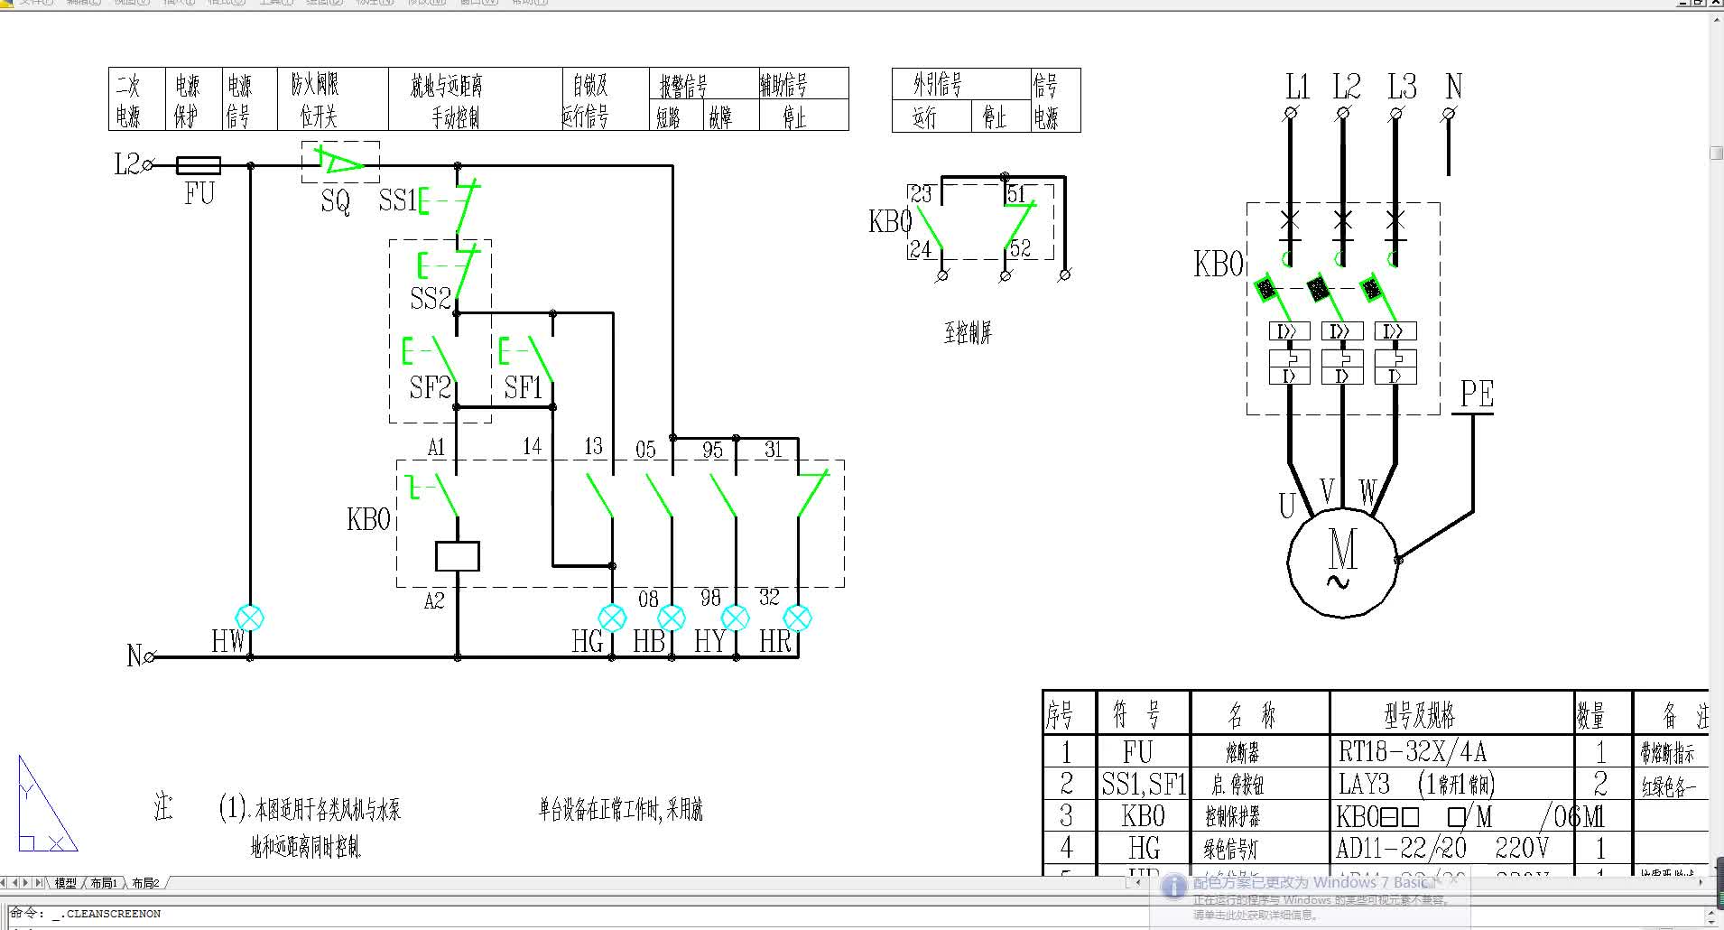The image size is (1724, 930).
Task: Click note text 本图适用于各类风机与水泵
Action: tap(328, 809)
